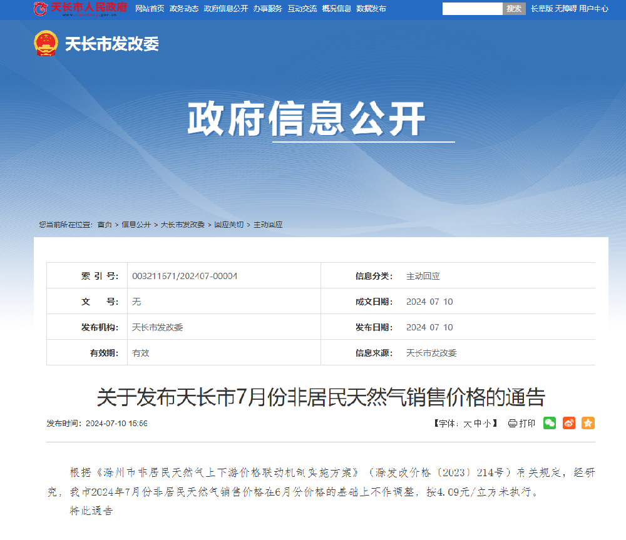
Task: Open the 网站首页 menu item
Action: point(150,8)
